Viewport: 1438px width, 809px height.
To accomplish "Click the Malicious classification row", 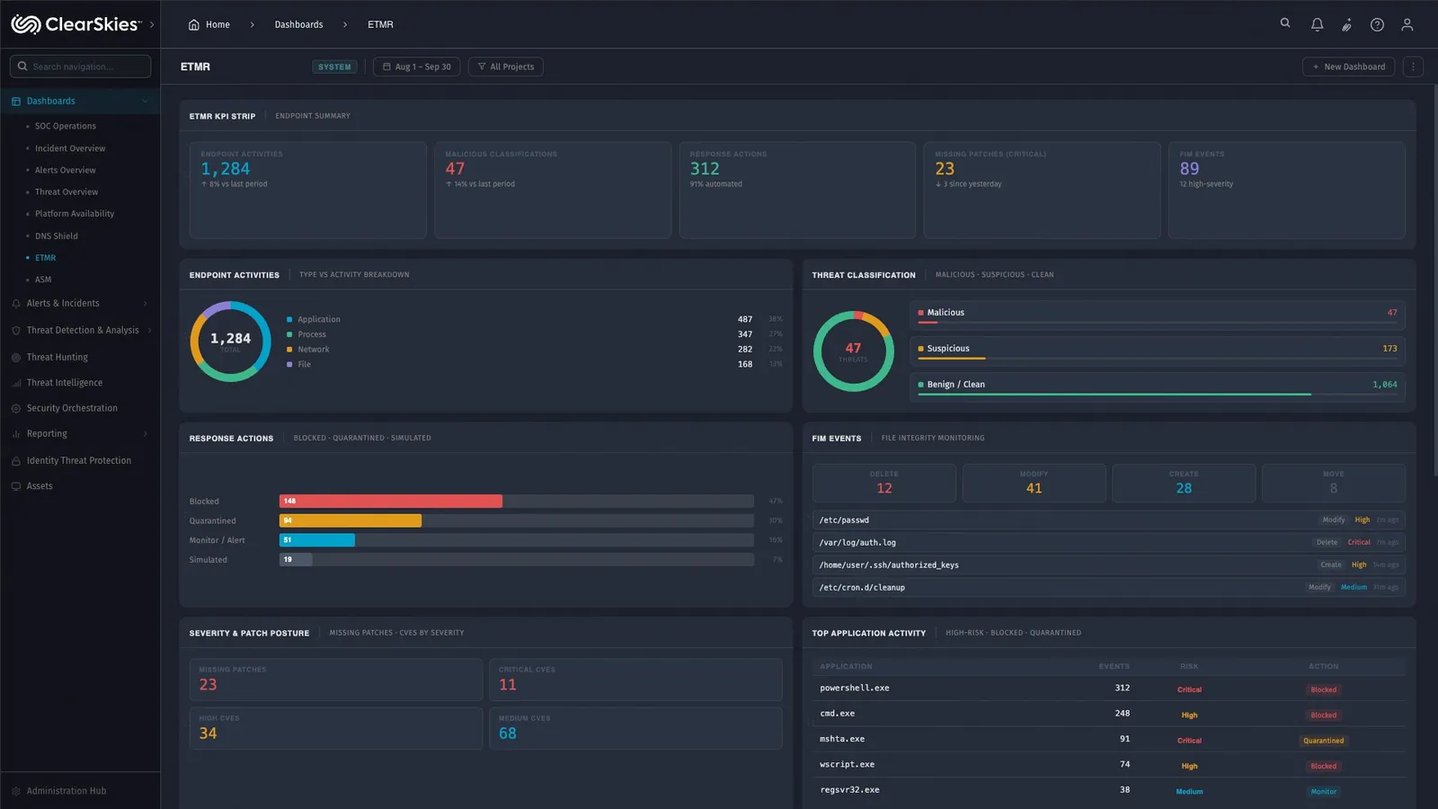I will (1158, 314).
